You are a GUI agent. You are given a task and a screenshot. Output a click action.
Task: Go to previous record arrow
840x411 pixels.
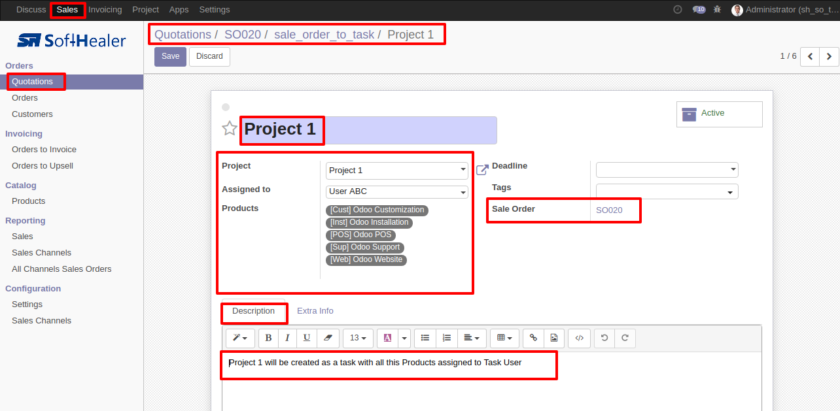[x=810, y=57]
